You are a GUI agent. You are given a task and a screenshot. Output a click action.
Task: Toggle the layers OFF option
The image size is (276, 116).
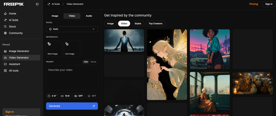(x=92, y=96)
